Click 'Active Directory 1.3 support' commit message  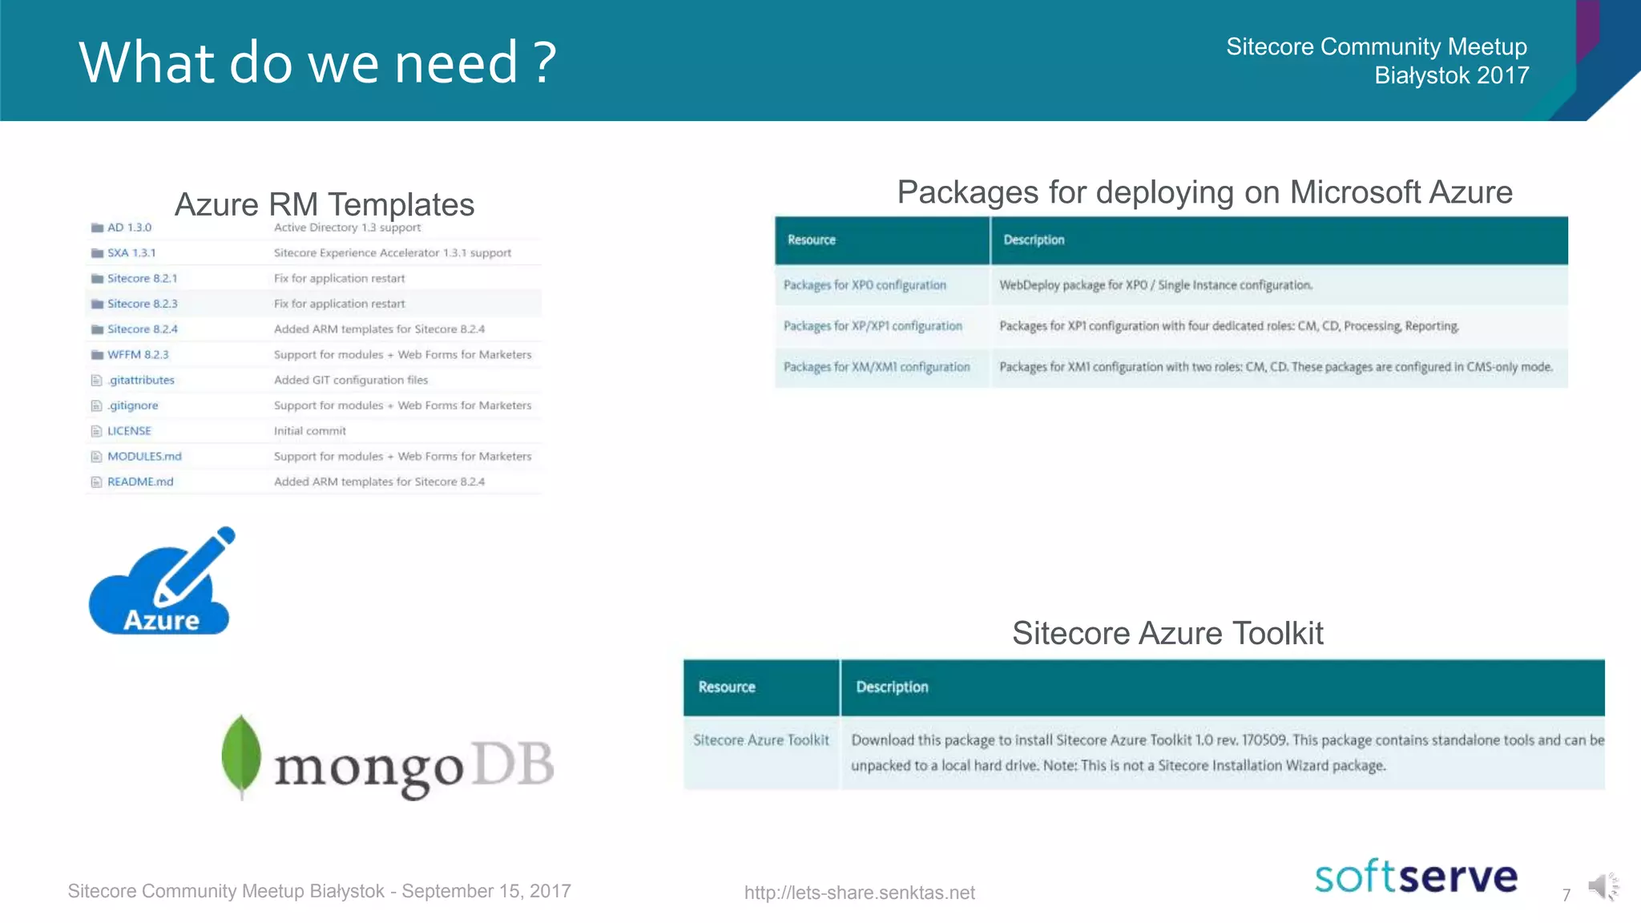click(x=347, y=228)
